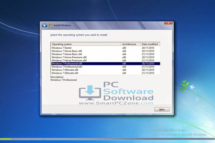Select Windows 7 Ultimate x86
Image resolution: width=215 pixels, height=143 pixels.
click(105, 70)
